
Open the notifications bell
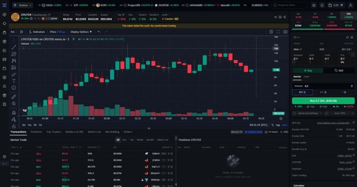pos(322,5)
